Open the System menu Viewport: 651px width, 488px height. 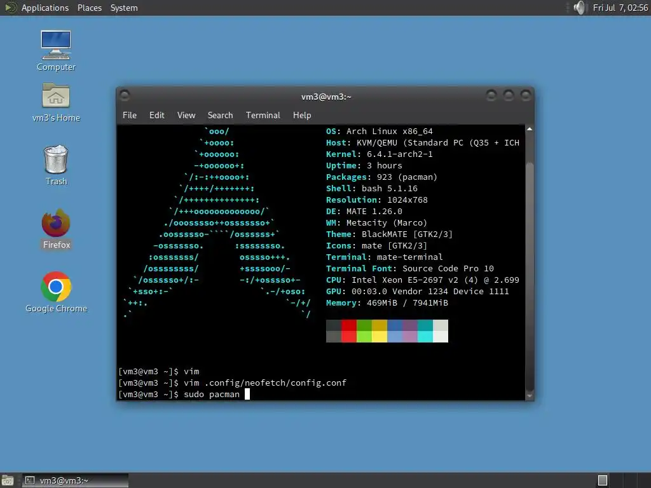124,8
